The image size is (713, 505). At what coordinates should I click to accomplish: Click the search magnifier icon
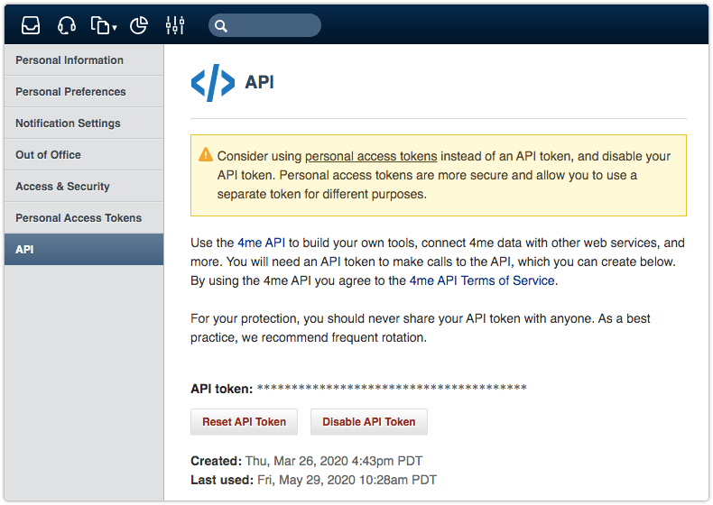click(221, 26)
